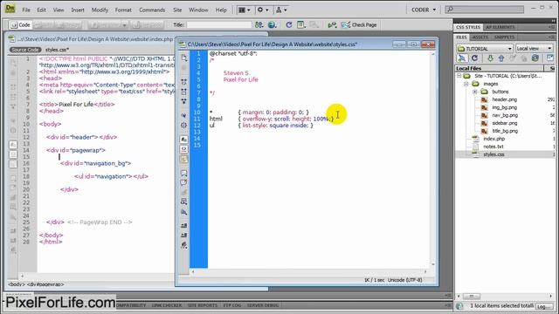The width and height of the screenshot is (559, 314).
Task: Switch to the Assets panel tab
Action: tap(480, 37)
